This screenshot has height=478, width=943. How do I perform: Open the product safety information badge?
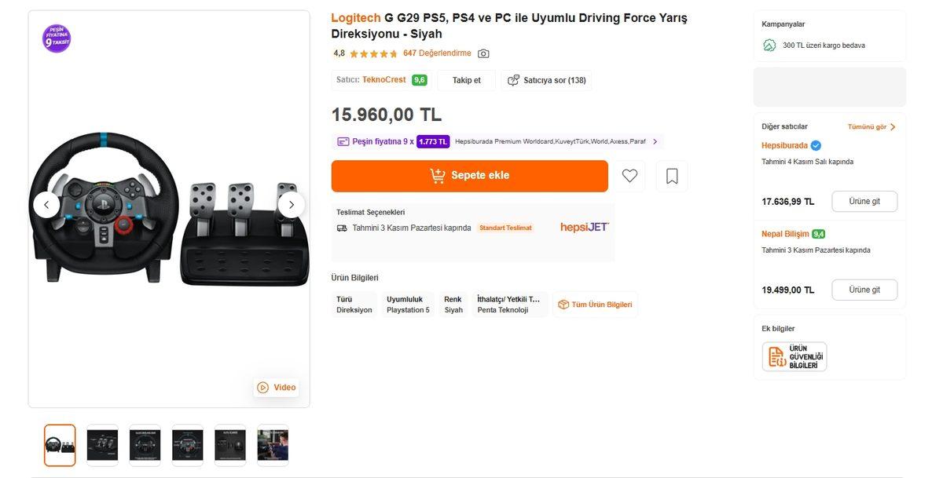tap(794, 356)
